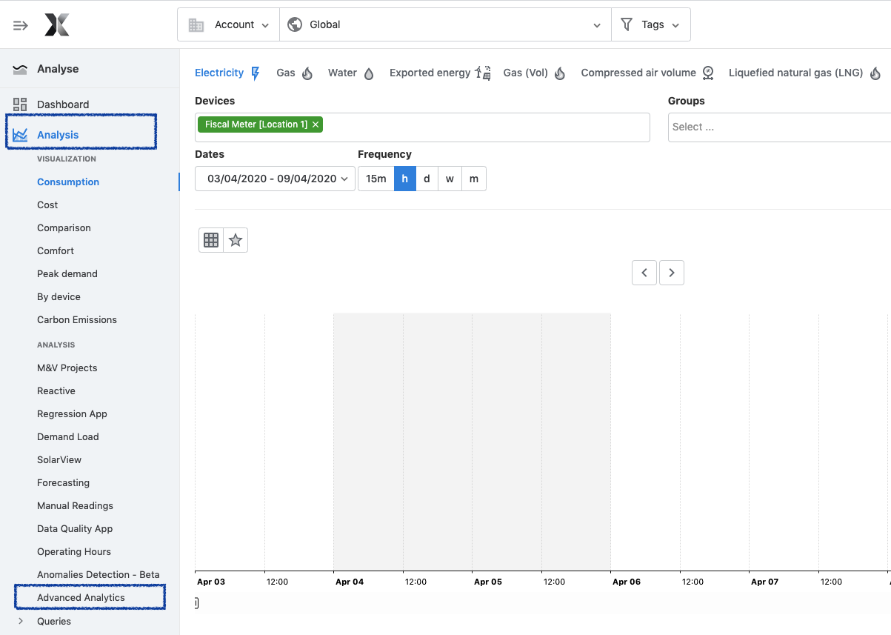Open the Regression App
The image size is (891, 635).
click(x=72, y=413)
